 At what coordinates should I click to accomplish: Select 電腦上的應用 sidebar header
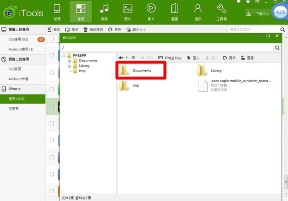coord(23,29)
